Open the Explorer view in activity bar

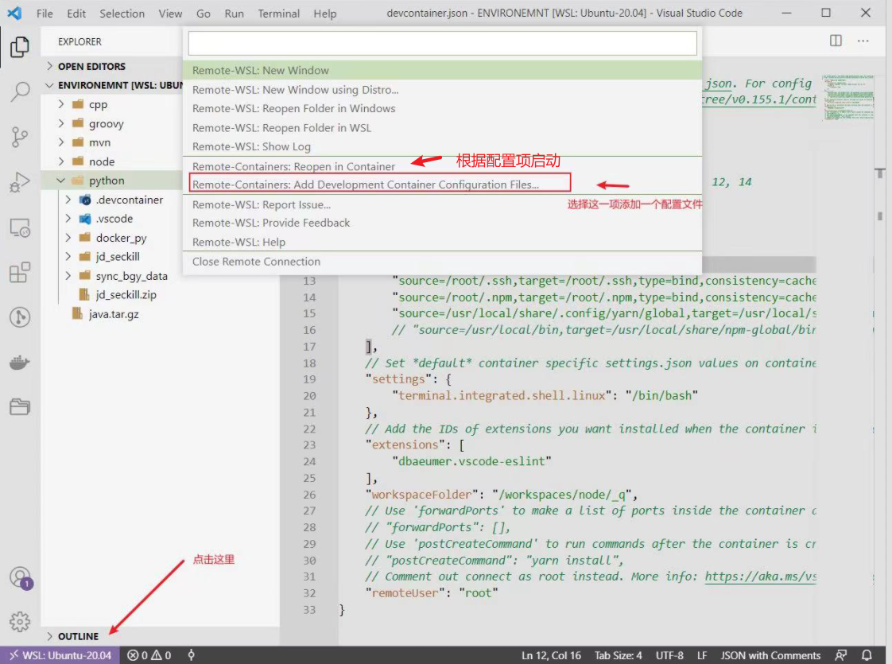pyautogui.click(x=20, y=47)
